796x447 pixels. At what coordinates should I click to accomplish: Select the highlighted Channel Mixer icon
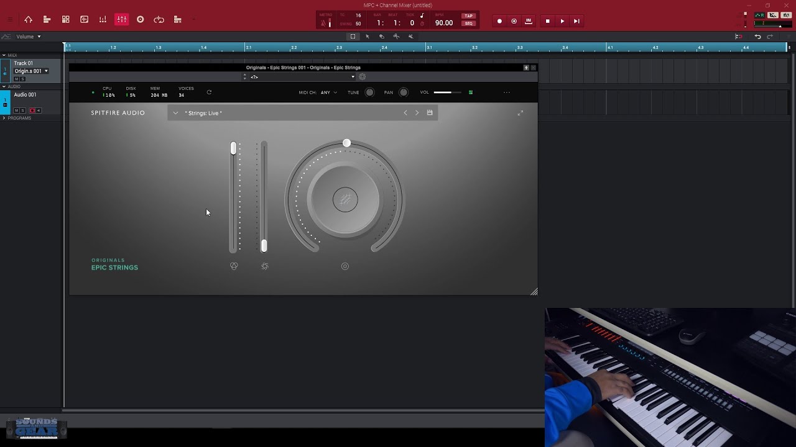121,20
